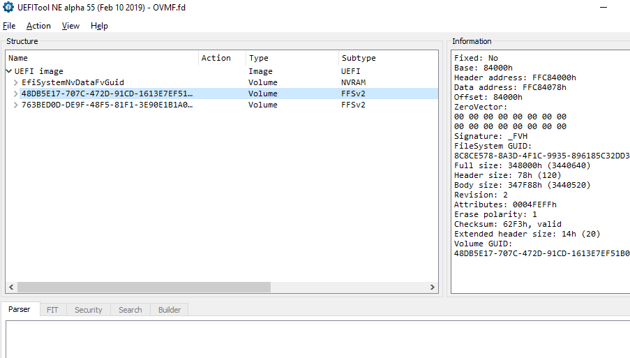Click inside the Parser messages area
The width and height of the screenshot is (630, 358).
317,340
